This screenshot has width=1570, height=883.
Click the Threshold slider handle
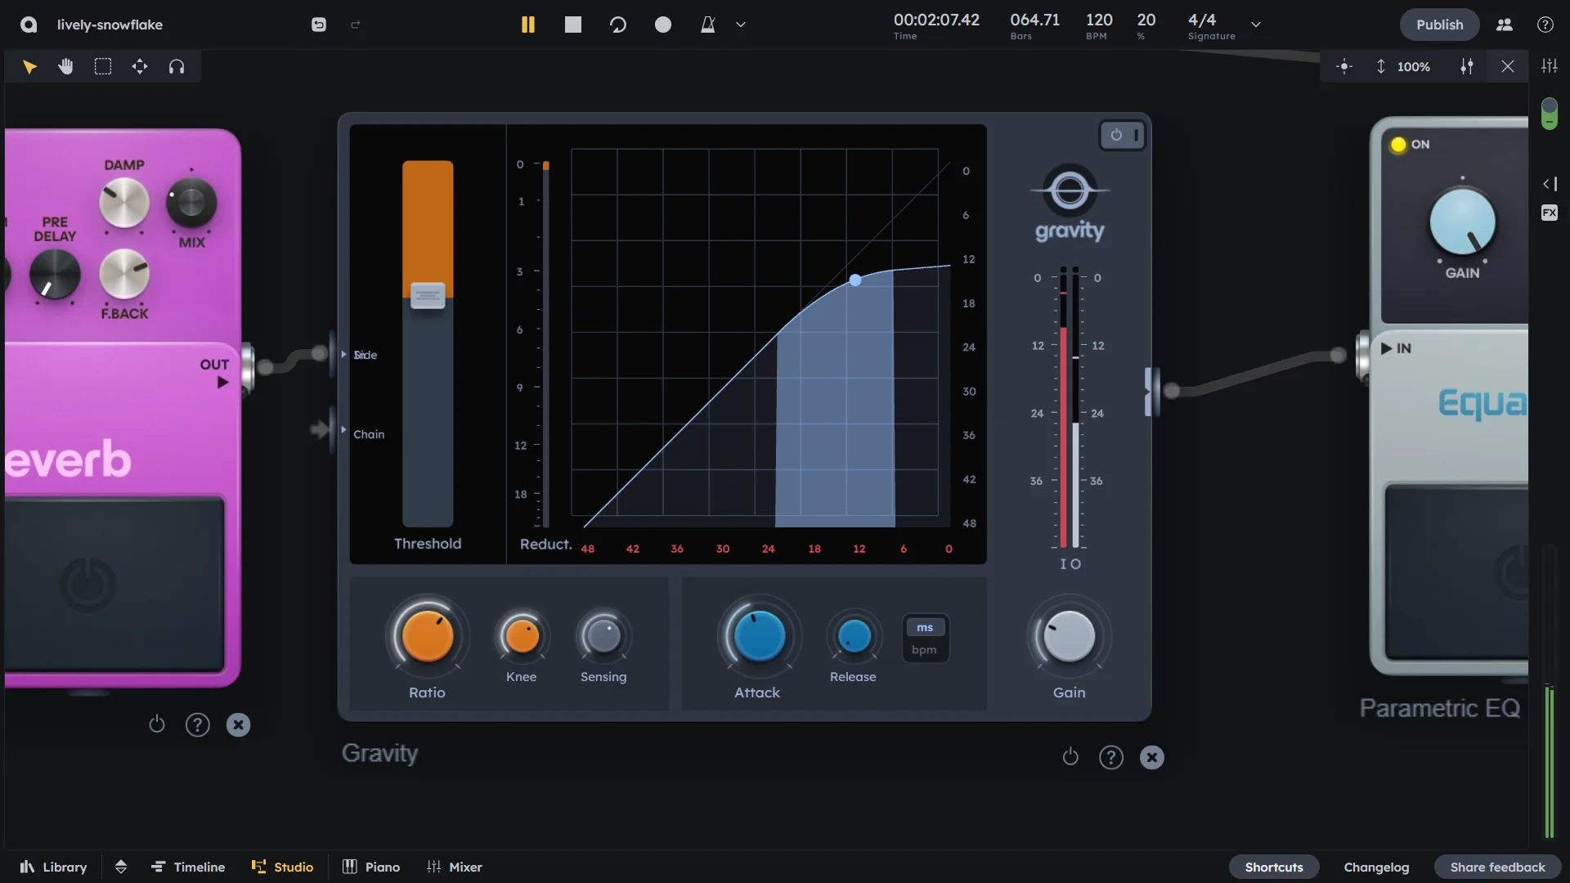pos(428,295)
